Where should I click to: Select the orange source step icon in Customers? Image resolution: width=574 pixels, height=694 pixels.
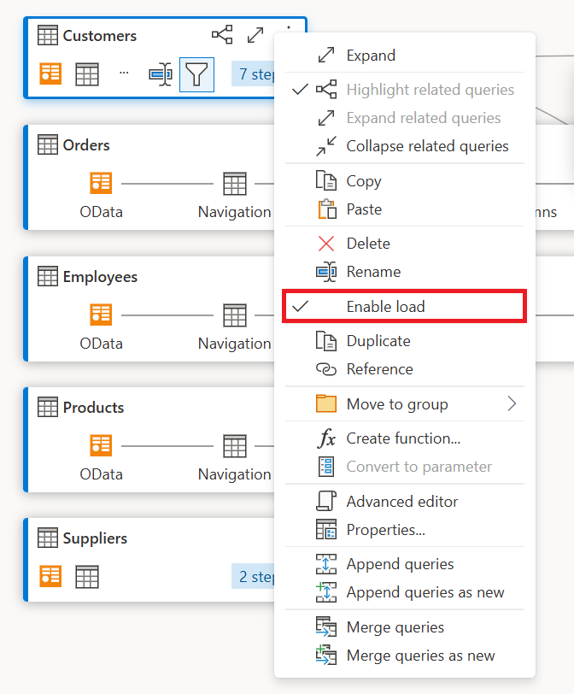[50, 74]
